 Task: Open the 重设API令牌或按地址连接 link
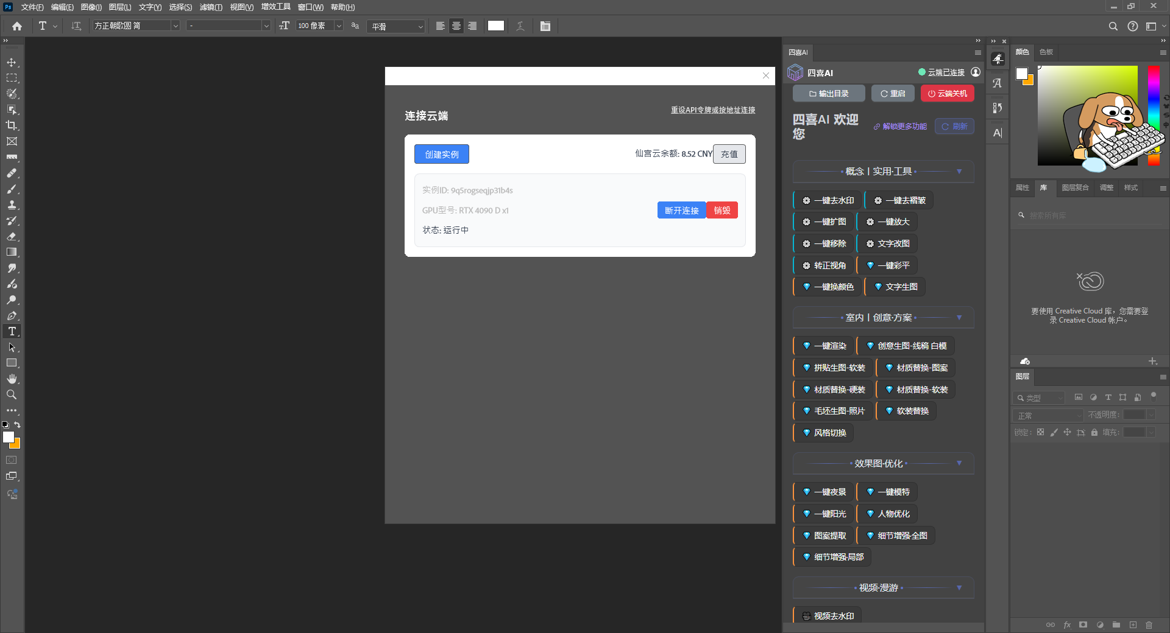pos(713,110)
